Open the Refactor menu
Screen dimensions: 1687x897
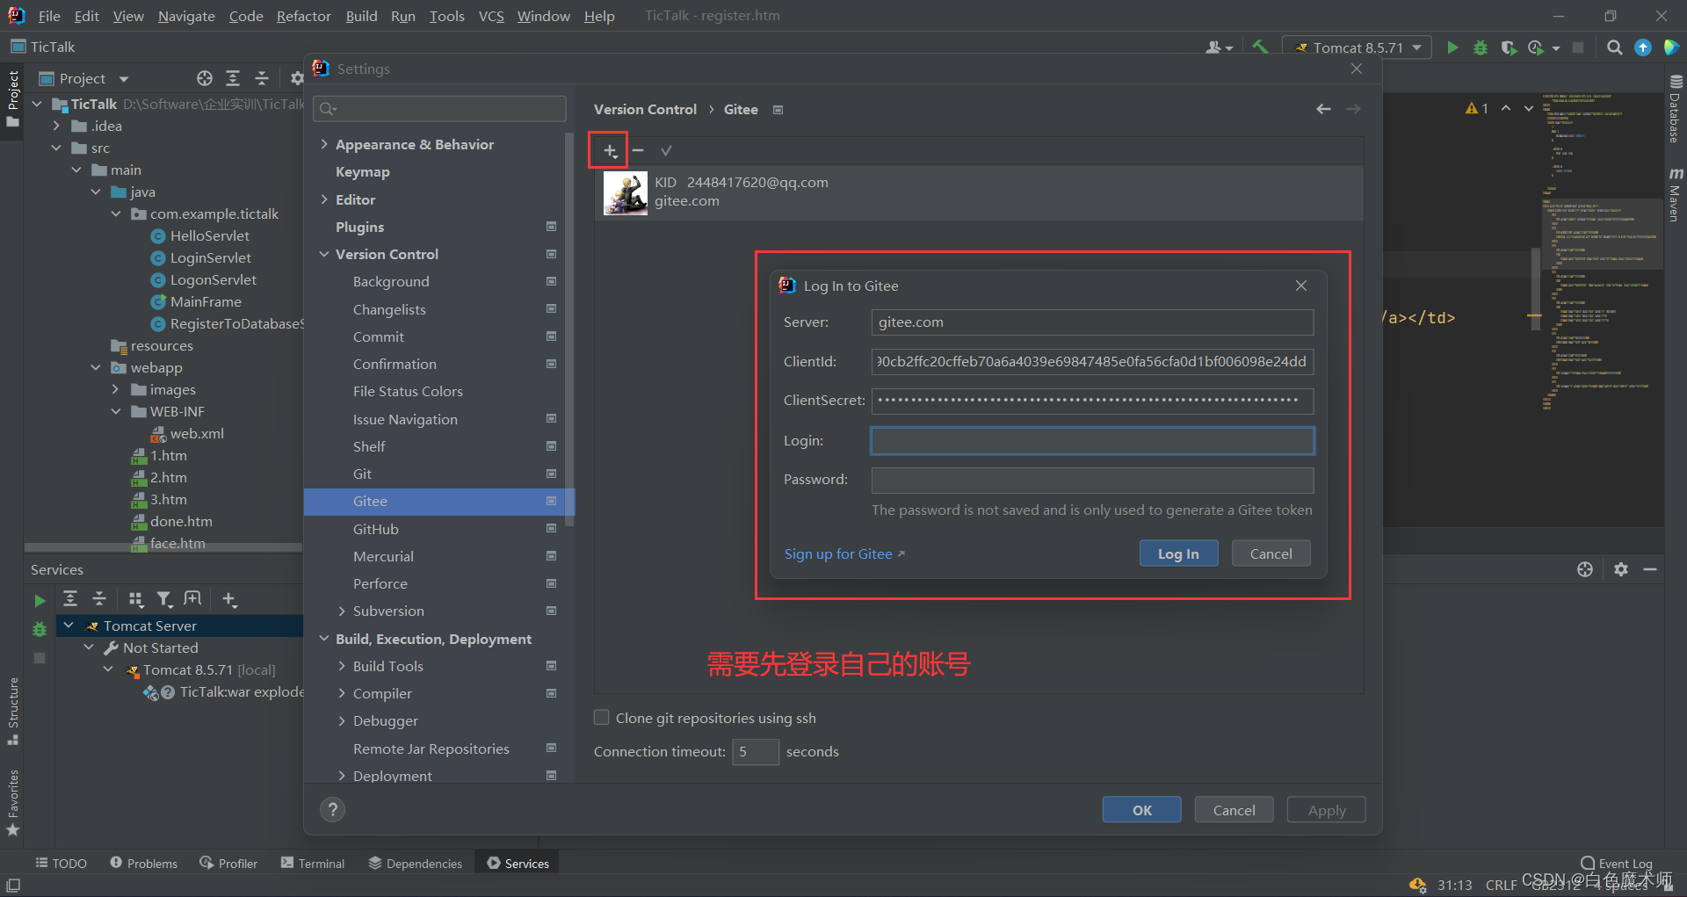point(303,16)
